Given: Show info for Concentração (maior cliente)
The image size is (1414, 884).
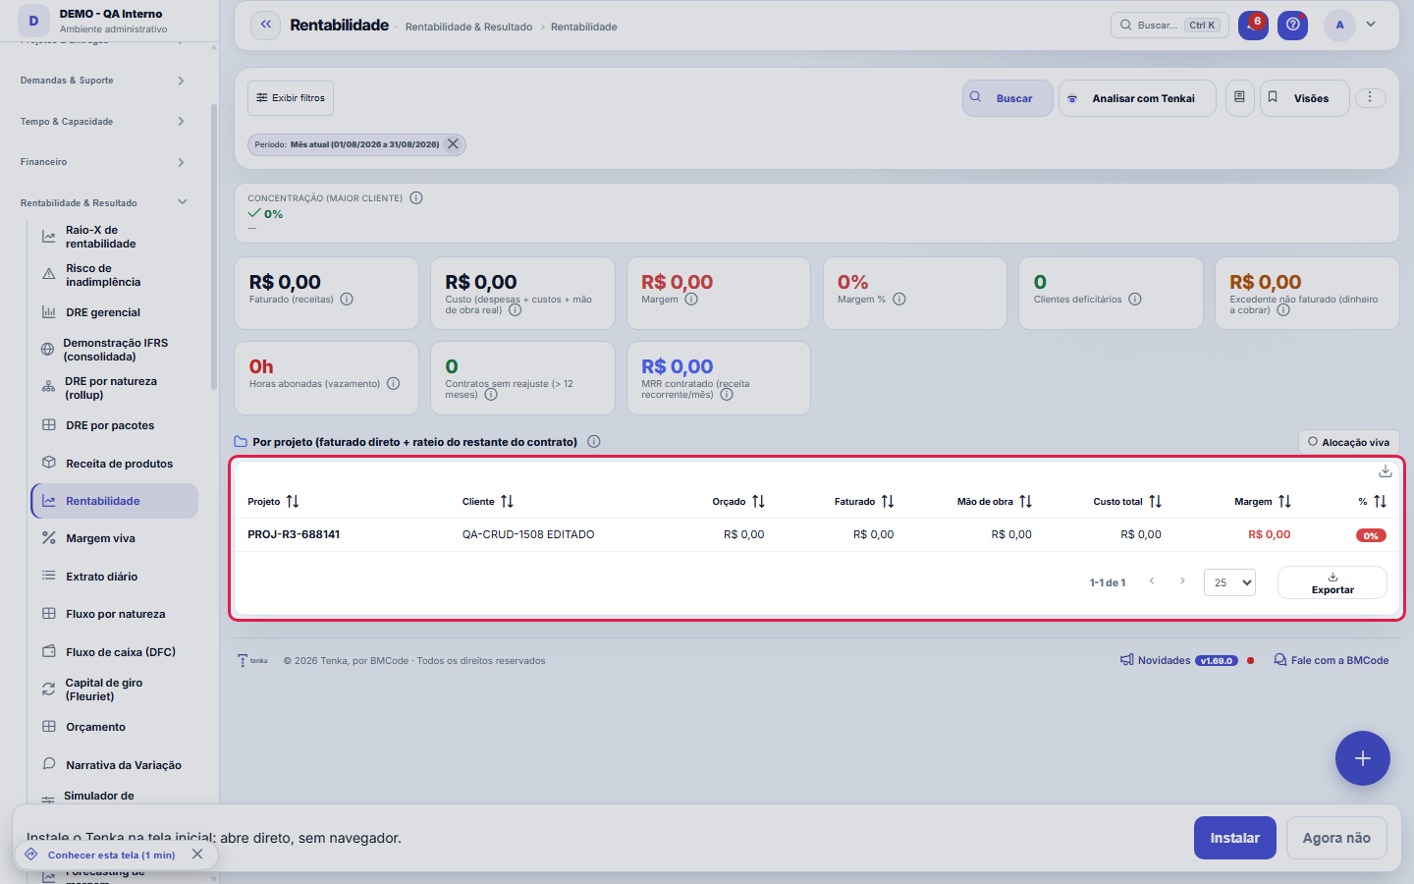Looking at the screenshot, I should pyautogui.click(x=416, y=198).
